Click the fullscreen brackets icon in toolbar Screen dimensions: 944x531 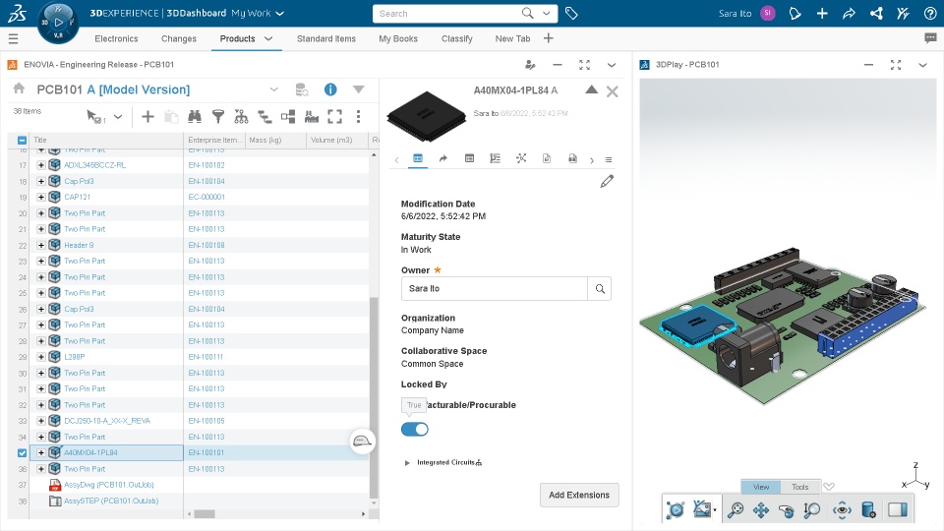(334, 117)
